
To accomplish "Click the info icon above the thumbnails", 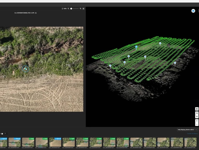I will 2,133.
